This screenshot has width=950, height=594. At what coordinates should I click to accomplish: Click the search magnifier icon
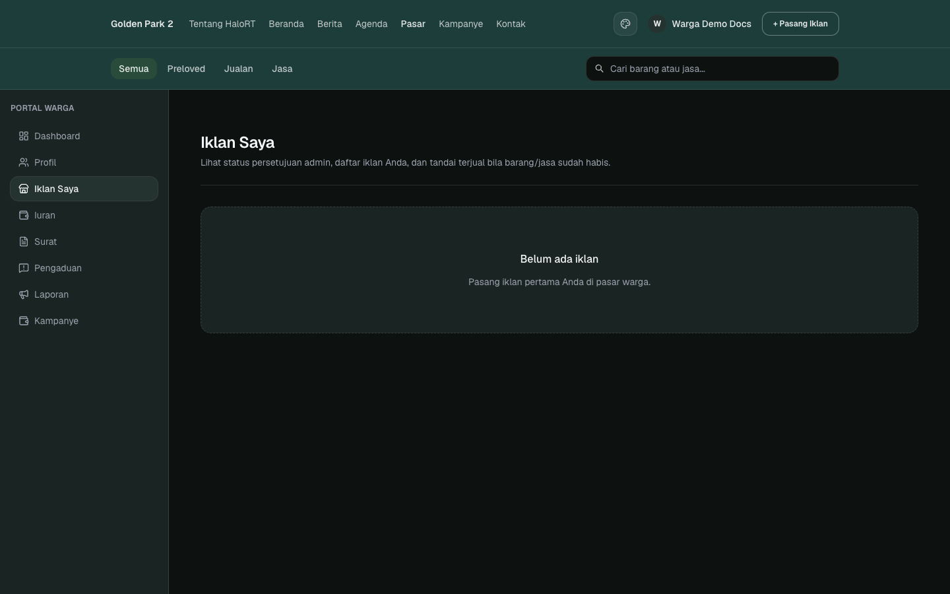pos(600,69)
